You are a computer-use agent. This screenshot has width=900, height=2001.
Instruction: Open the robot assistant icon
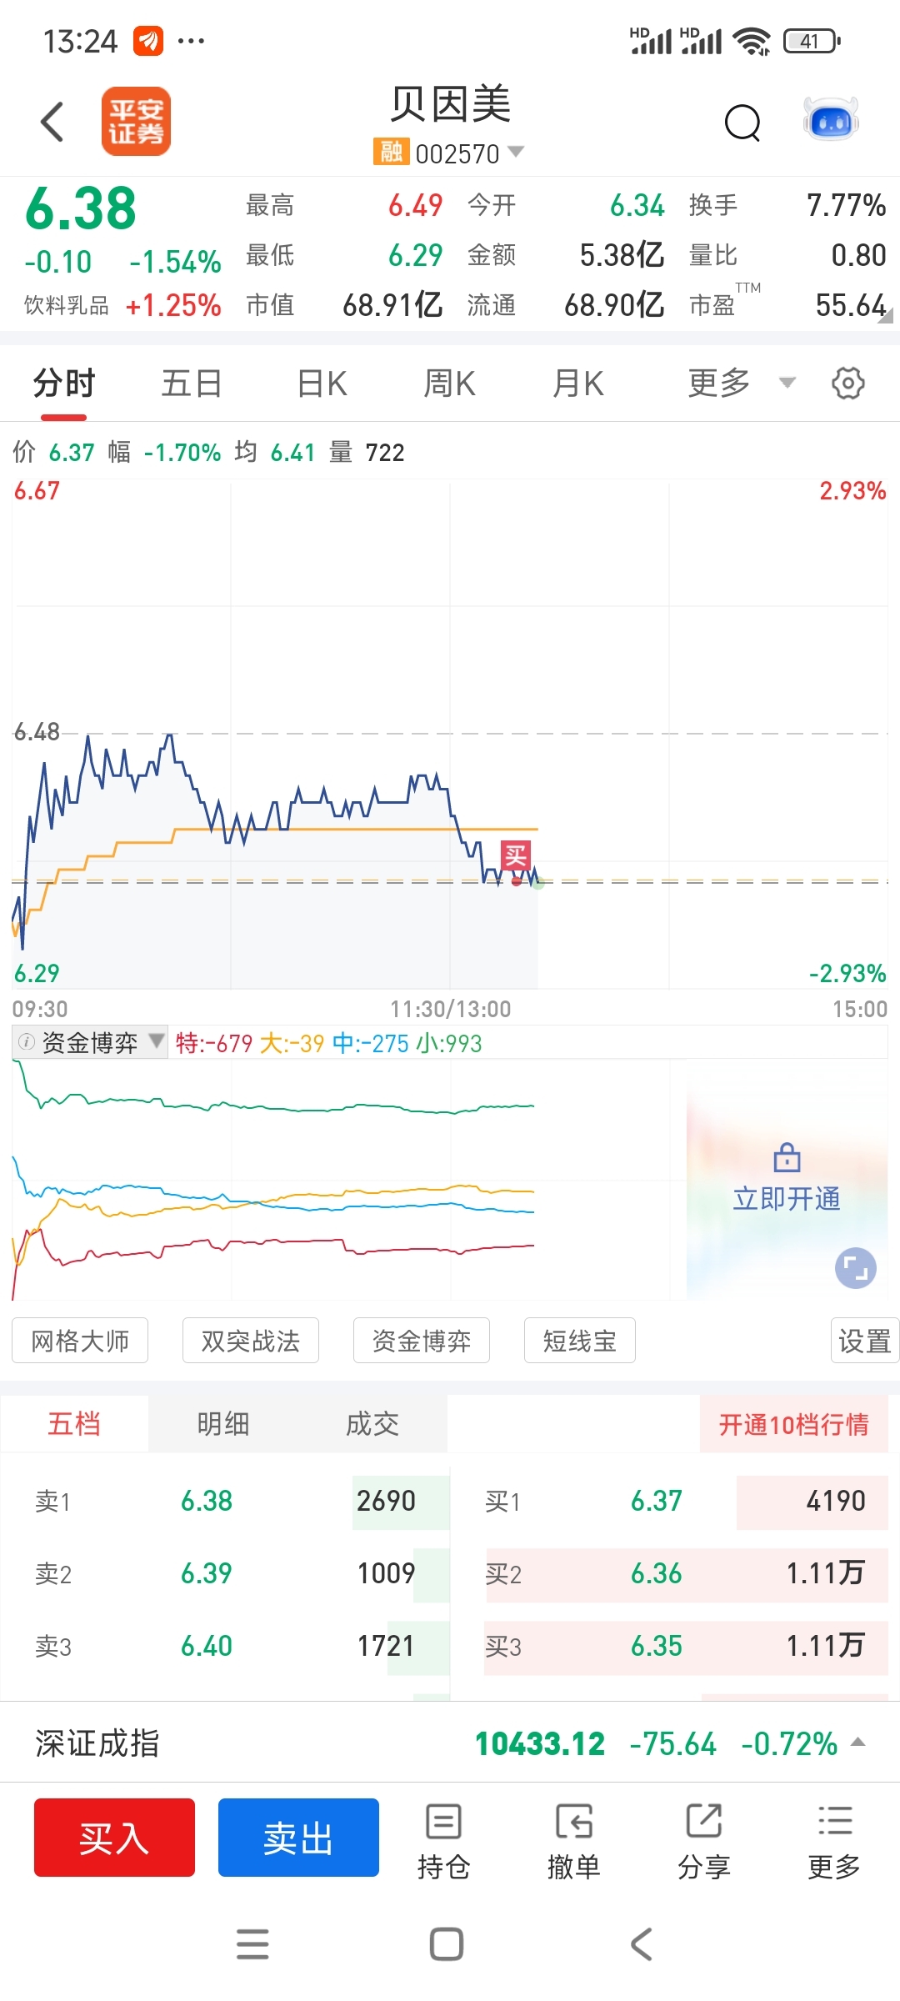831,122
